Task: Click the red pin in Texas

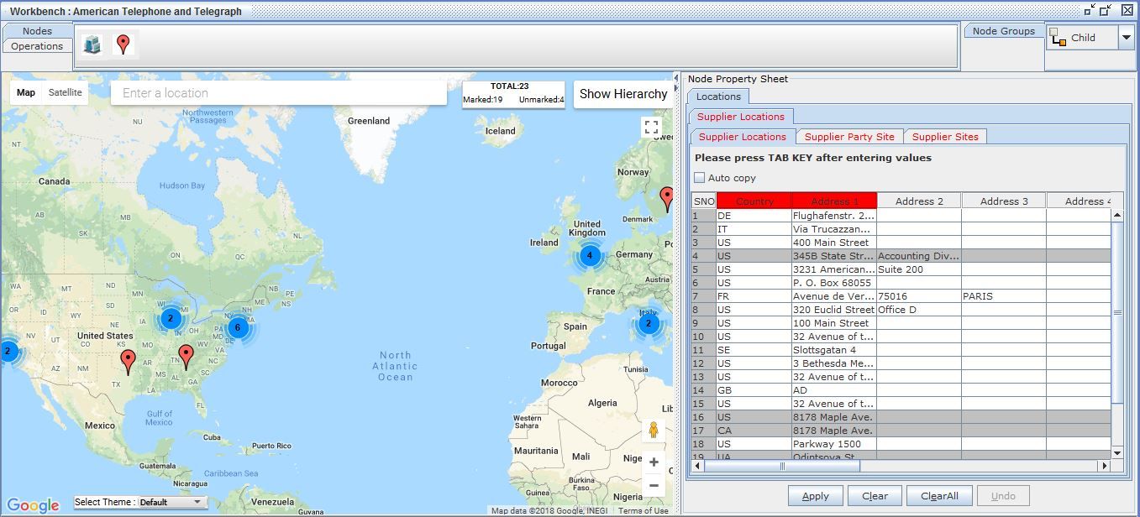Action: [x=128, y=362]
